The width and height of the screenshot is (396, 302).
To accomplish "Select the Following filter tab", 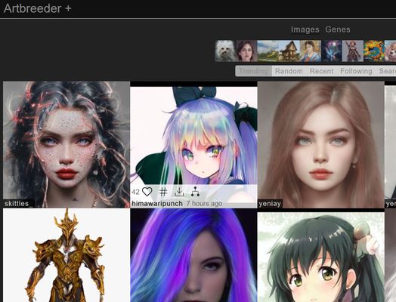I will point(356,71).
